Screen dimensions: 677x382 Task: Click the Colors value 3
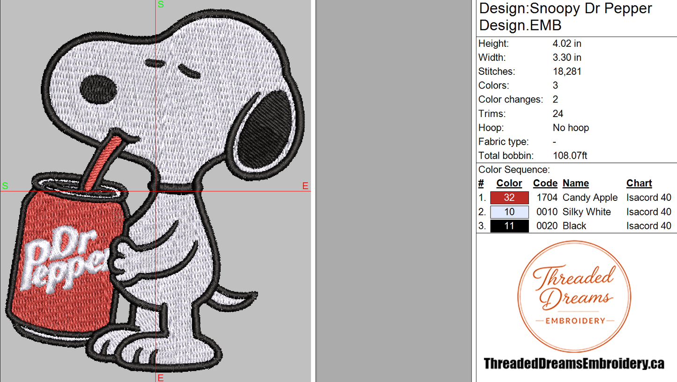click(556, 86)
